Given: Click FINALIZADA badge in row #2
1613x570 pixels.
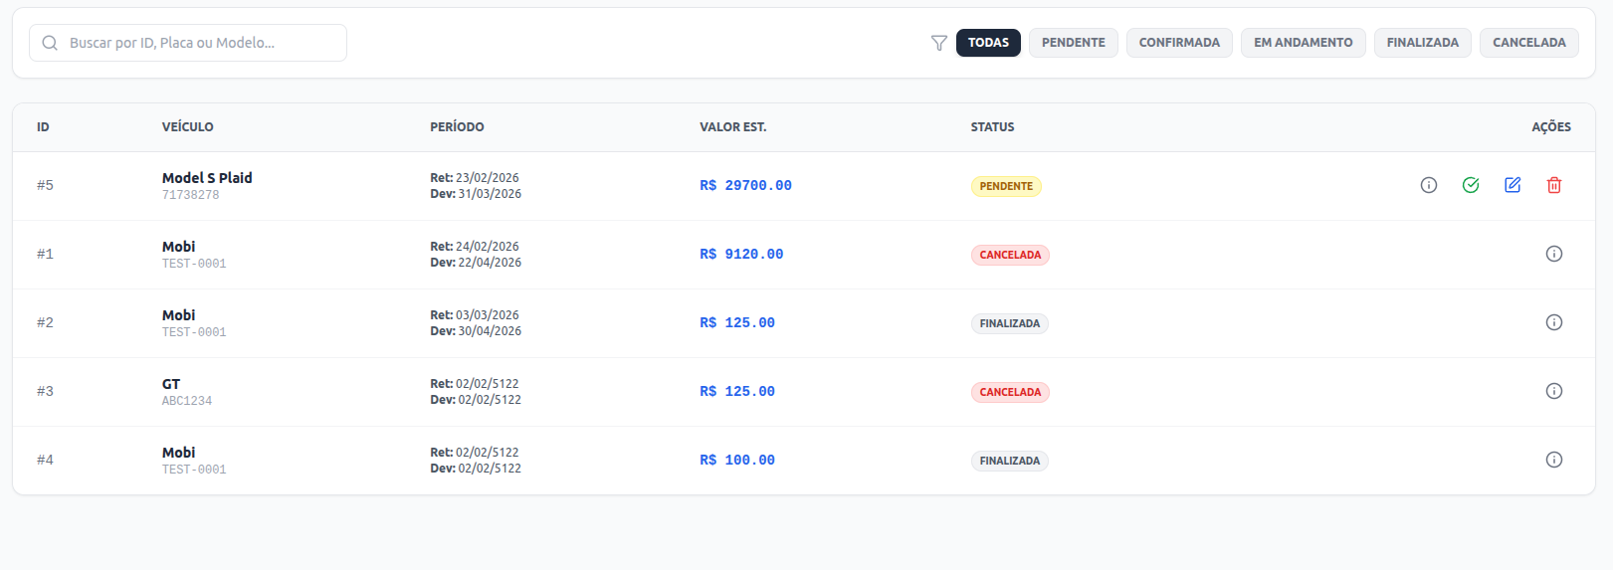Looking at the screenshot, I should pyautogui.click(x=1010, y=323).
